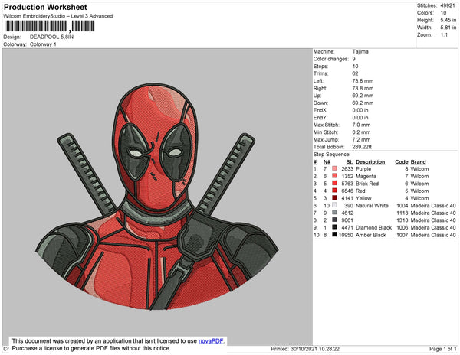Click the Purple color swatch in stop 1
This screenshot has width=460, height=355.
click(x=334, y=169)
